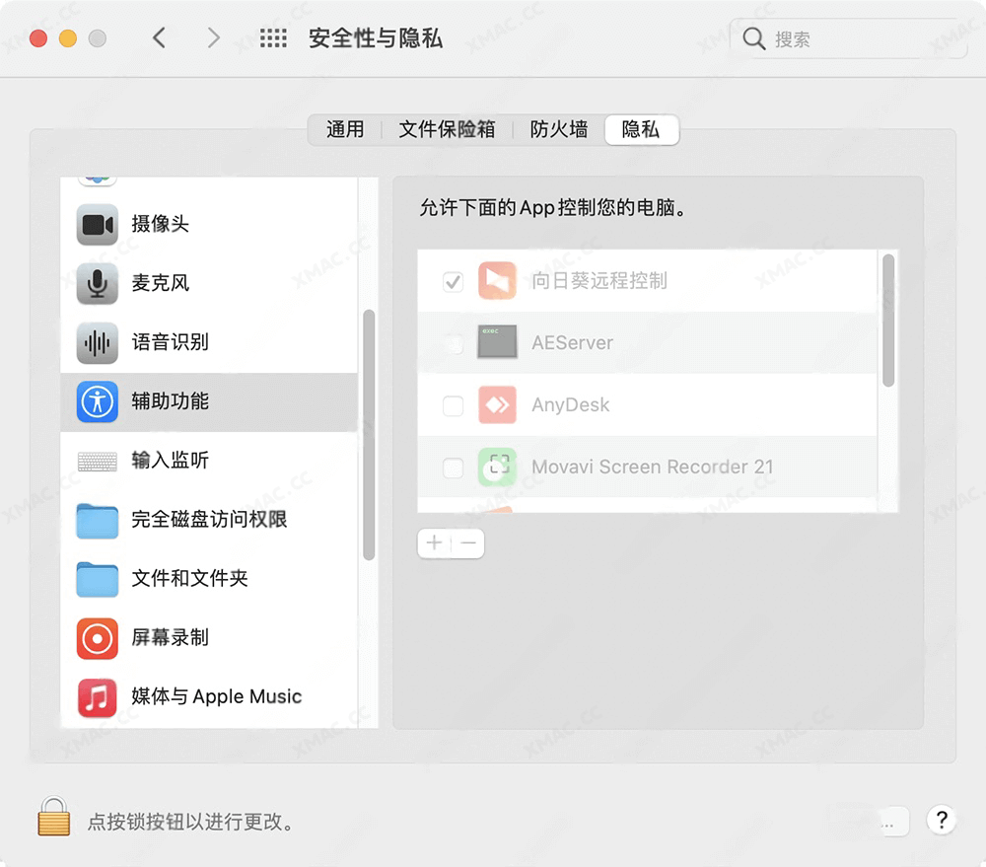Click inside the 搜索 search field
Screen dimensions: 986x867
tap(848, 38)
